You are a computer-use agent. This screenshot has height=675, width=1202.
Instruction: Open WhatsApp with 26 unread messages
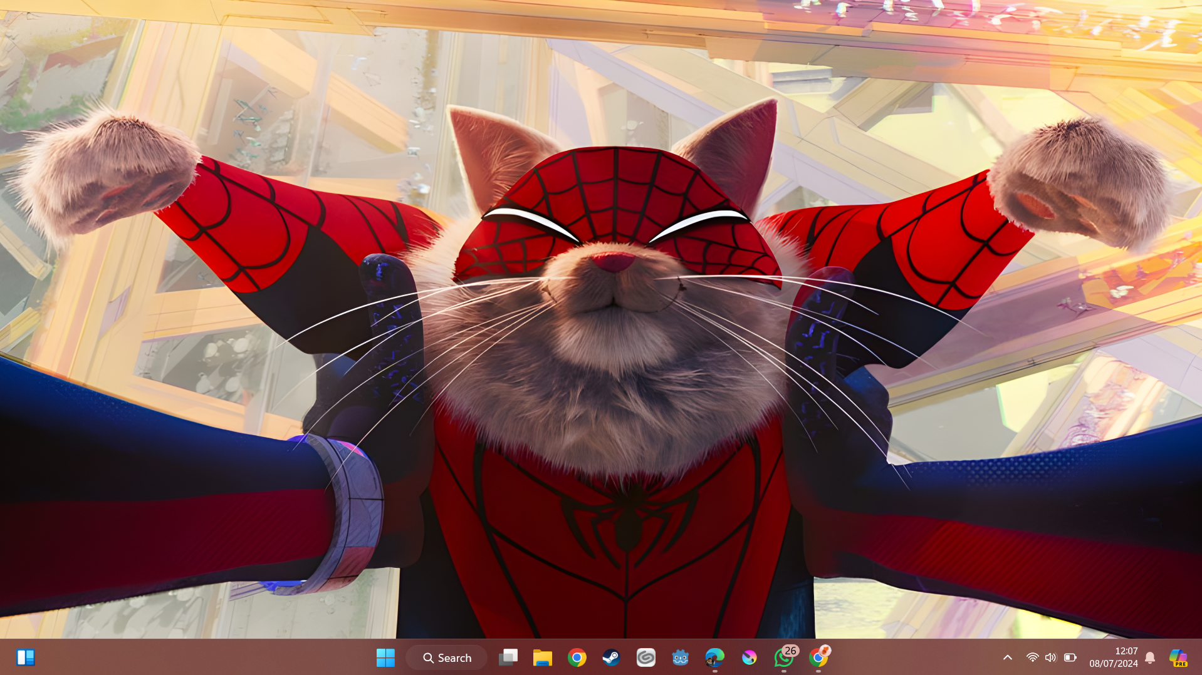point(784,657)
